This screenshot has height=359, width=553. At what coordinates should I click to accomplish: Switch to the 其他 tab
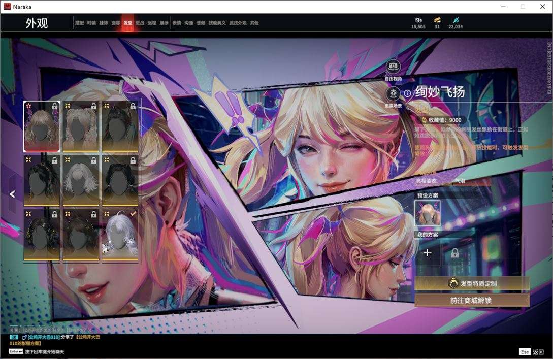coord(254,23)
